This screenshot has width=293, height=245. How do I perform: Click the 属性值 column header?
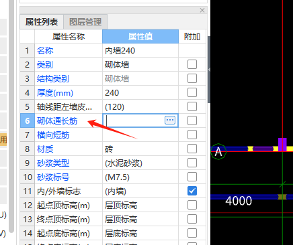point(140,36)
